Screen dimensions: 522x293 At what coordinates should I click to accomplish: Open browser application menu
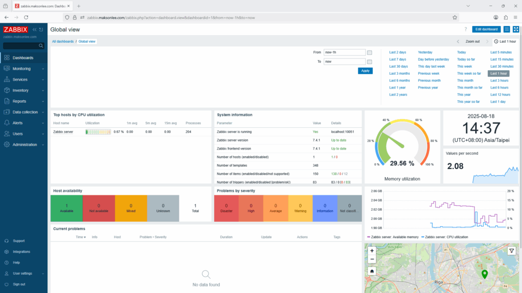click(x=515, y=18)
